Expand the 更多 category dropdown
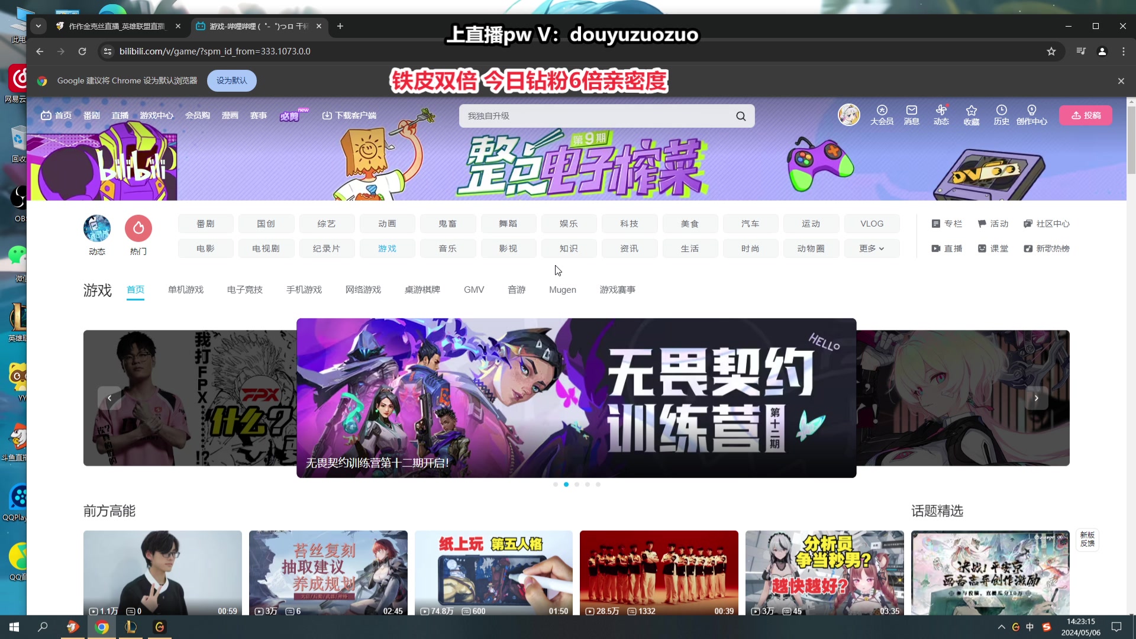 coord(872,248)
